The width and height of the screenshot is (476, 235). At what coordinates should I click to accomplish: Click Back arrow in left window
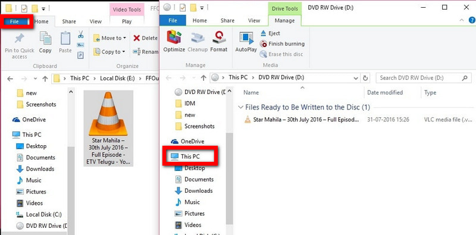point(10,79)
